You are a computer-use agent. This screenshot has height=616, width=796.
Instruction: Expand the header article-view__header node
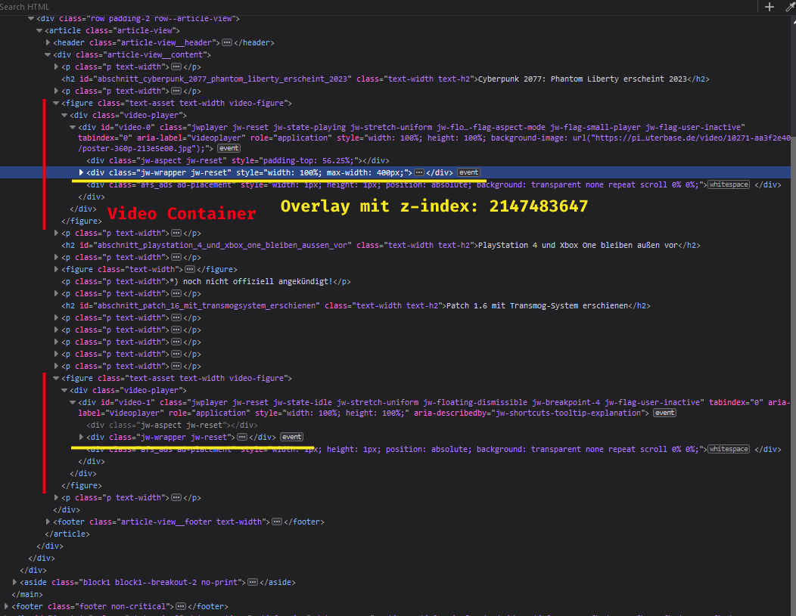click(48, 42)
